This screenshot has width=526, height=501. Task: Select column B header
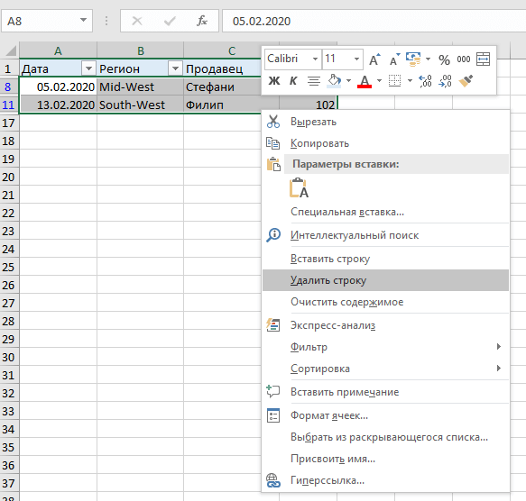(140, 50)
